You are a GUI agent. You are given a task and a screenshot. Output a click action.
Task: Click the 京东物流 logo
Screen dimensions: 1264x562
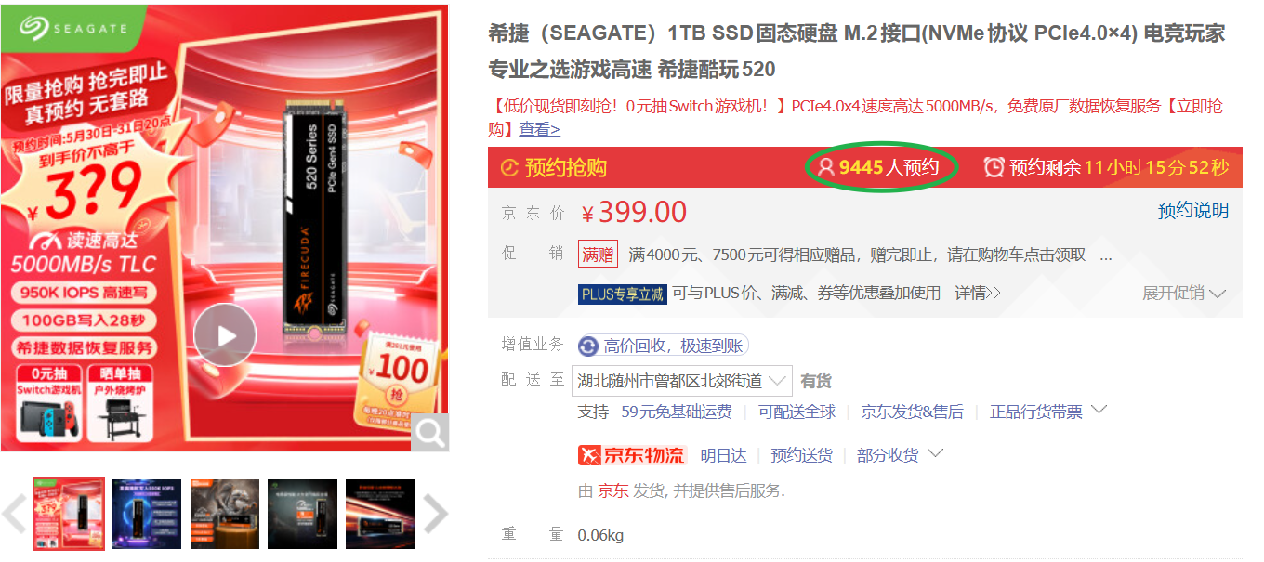631,455
